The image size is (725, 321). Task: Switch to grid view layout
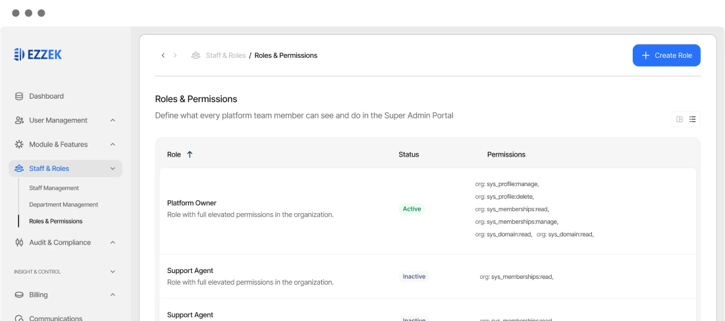click(679, 119)
